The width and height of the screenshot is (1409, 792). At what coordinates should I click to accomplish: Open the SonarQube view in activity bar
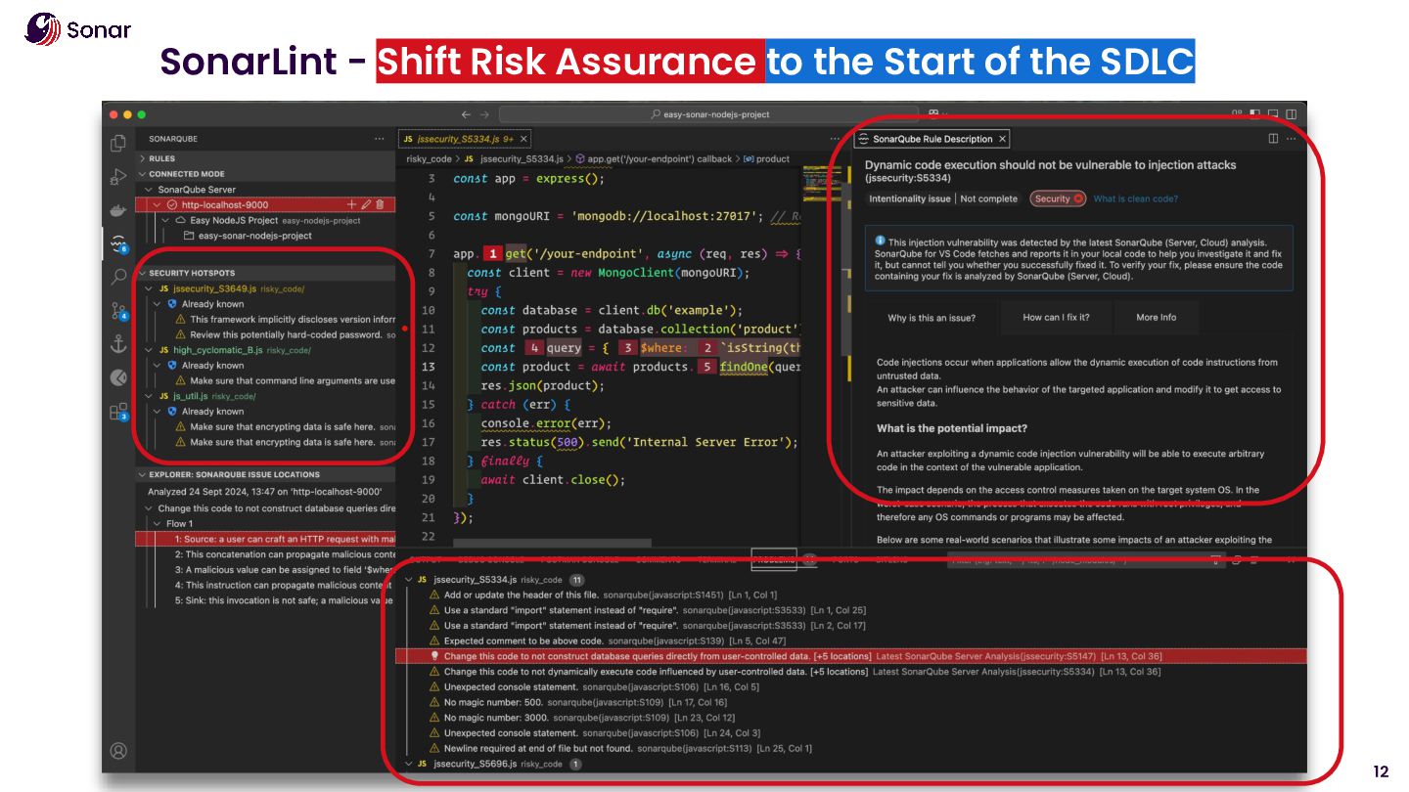(118, 243)
